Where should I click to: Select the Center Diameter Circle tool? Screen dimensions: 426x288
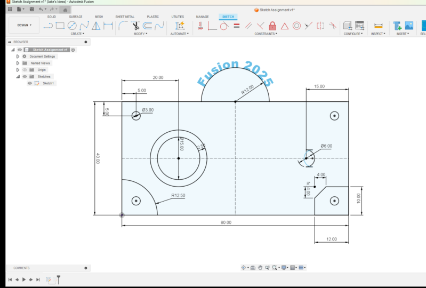point(72,26)
